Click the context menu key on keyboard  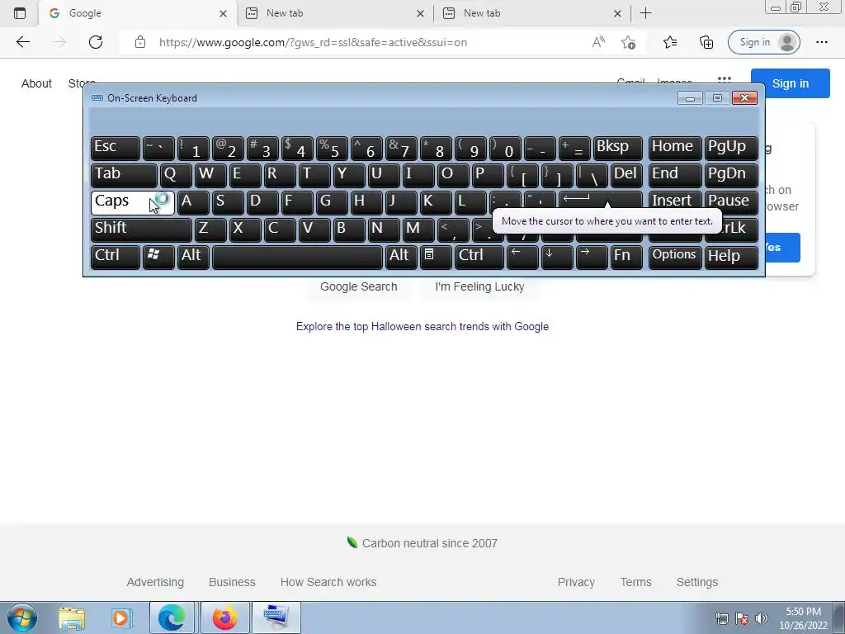pos(436,258)
